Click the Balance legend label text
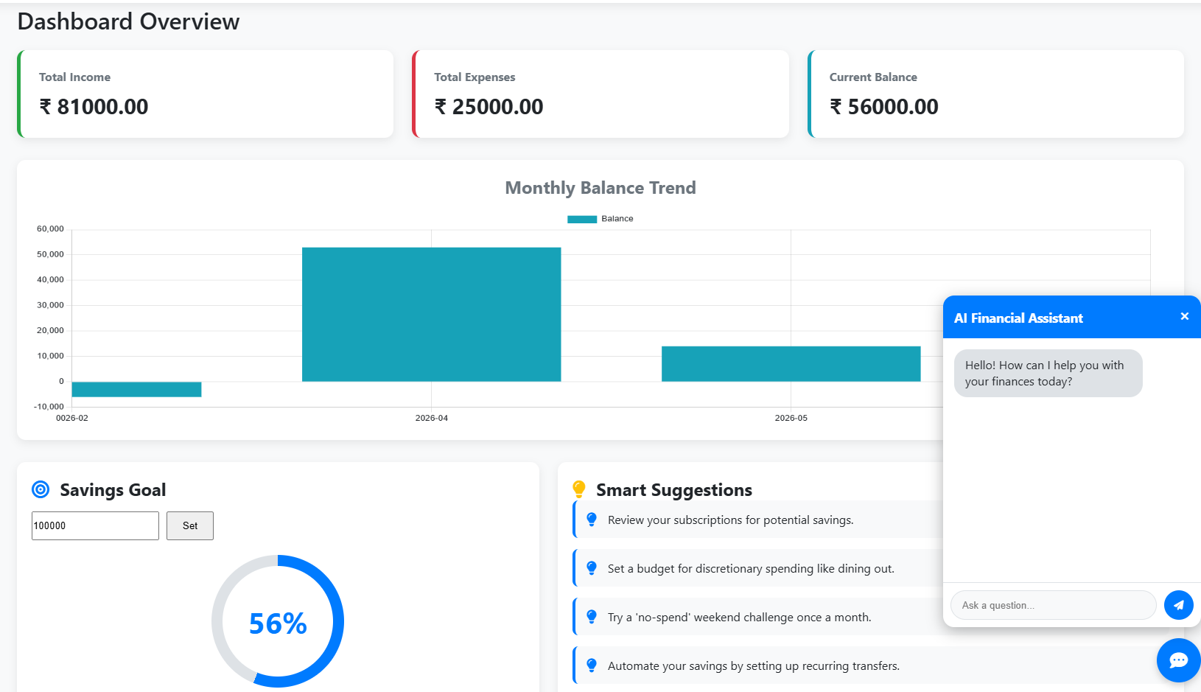This screenshot has height=692, width=1201. 617,219
